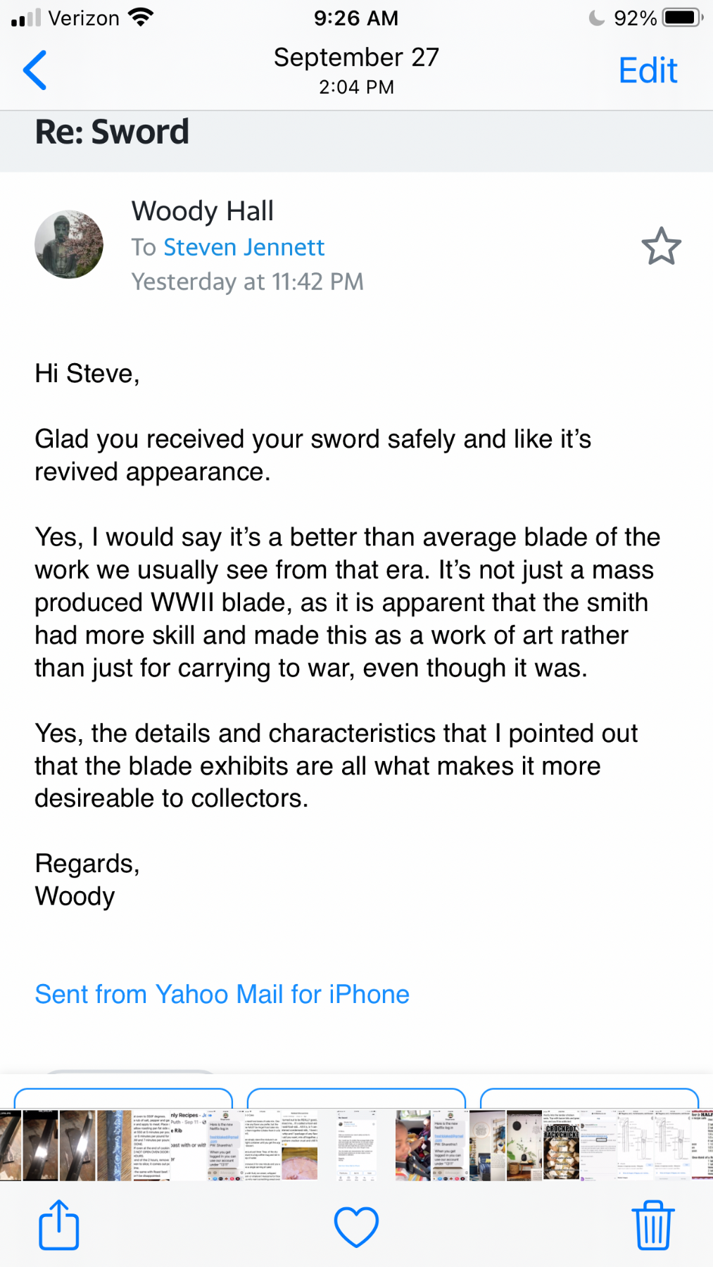
Task: Favorite the photo with the heart icon
Action: pos(356,1226)
